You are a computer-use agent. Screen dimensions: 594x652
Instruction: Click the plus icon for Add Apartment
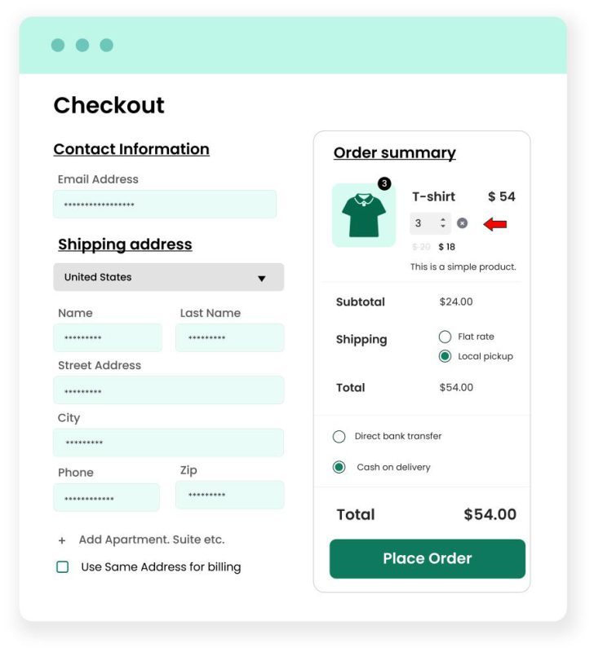62,540
